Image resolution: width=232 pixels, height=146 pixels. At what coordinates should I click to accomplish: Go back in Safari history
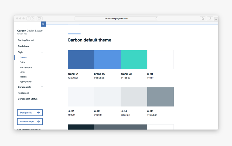tap(29, 19)
